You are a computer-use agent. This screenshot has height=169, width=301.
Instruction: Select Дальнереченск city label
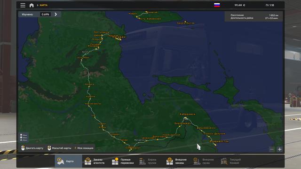[206, 128]
